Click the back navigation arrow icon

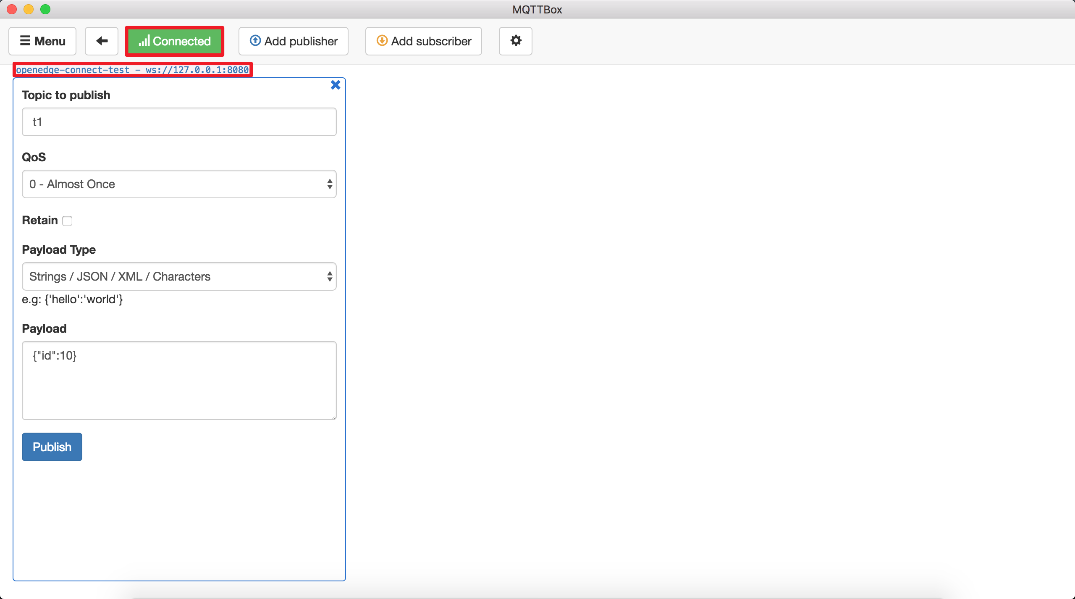[102, 41]
